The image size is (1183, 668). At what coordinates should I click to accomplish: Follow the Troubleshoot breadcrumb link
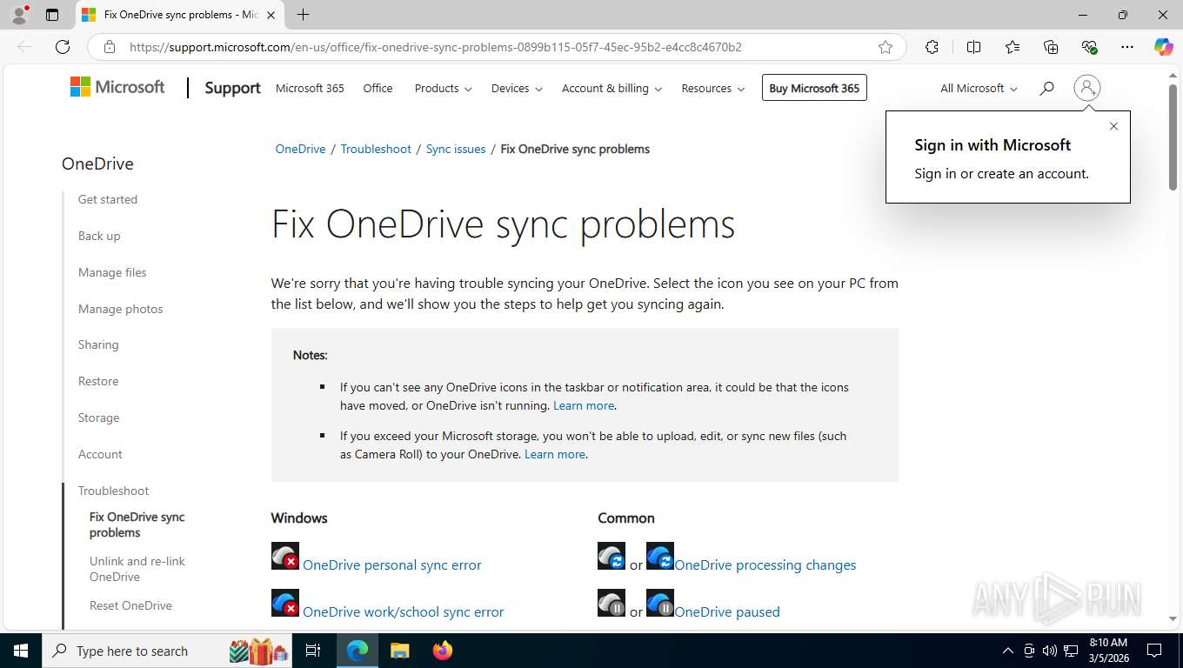pos(376,149)
